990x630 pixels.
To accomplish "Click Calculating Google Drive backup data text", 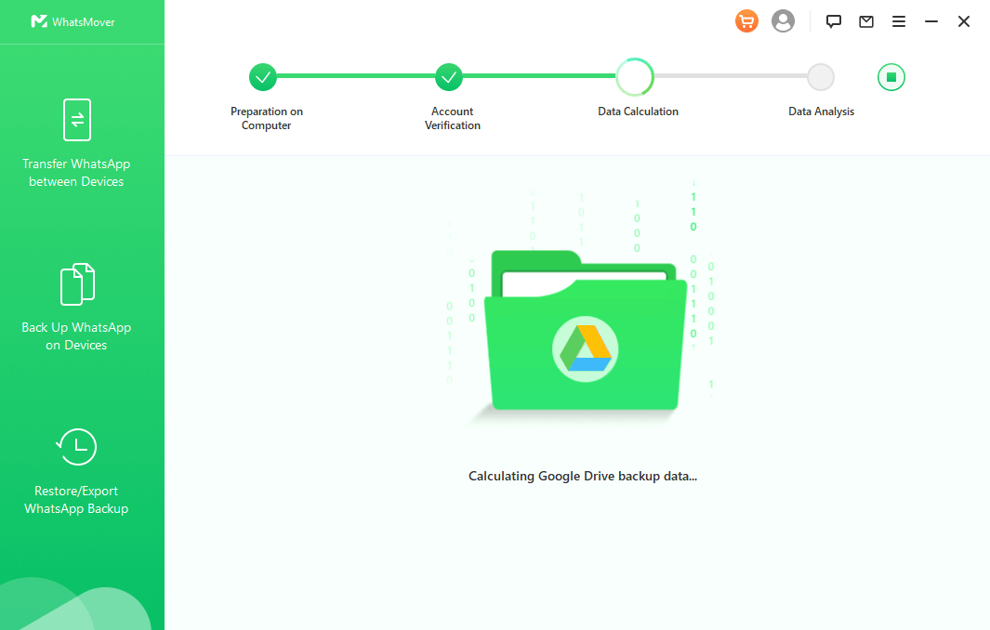I will (583, 476).
